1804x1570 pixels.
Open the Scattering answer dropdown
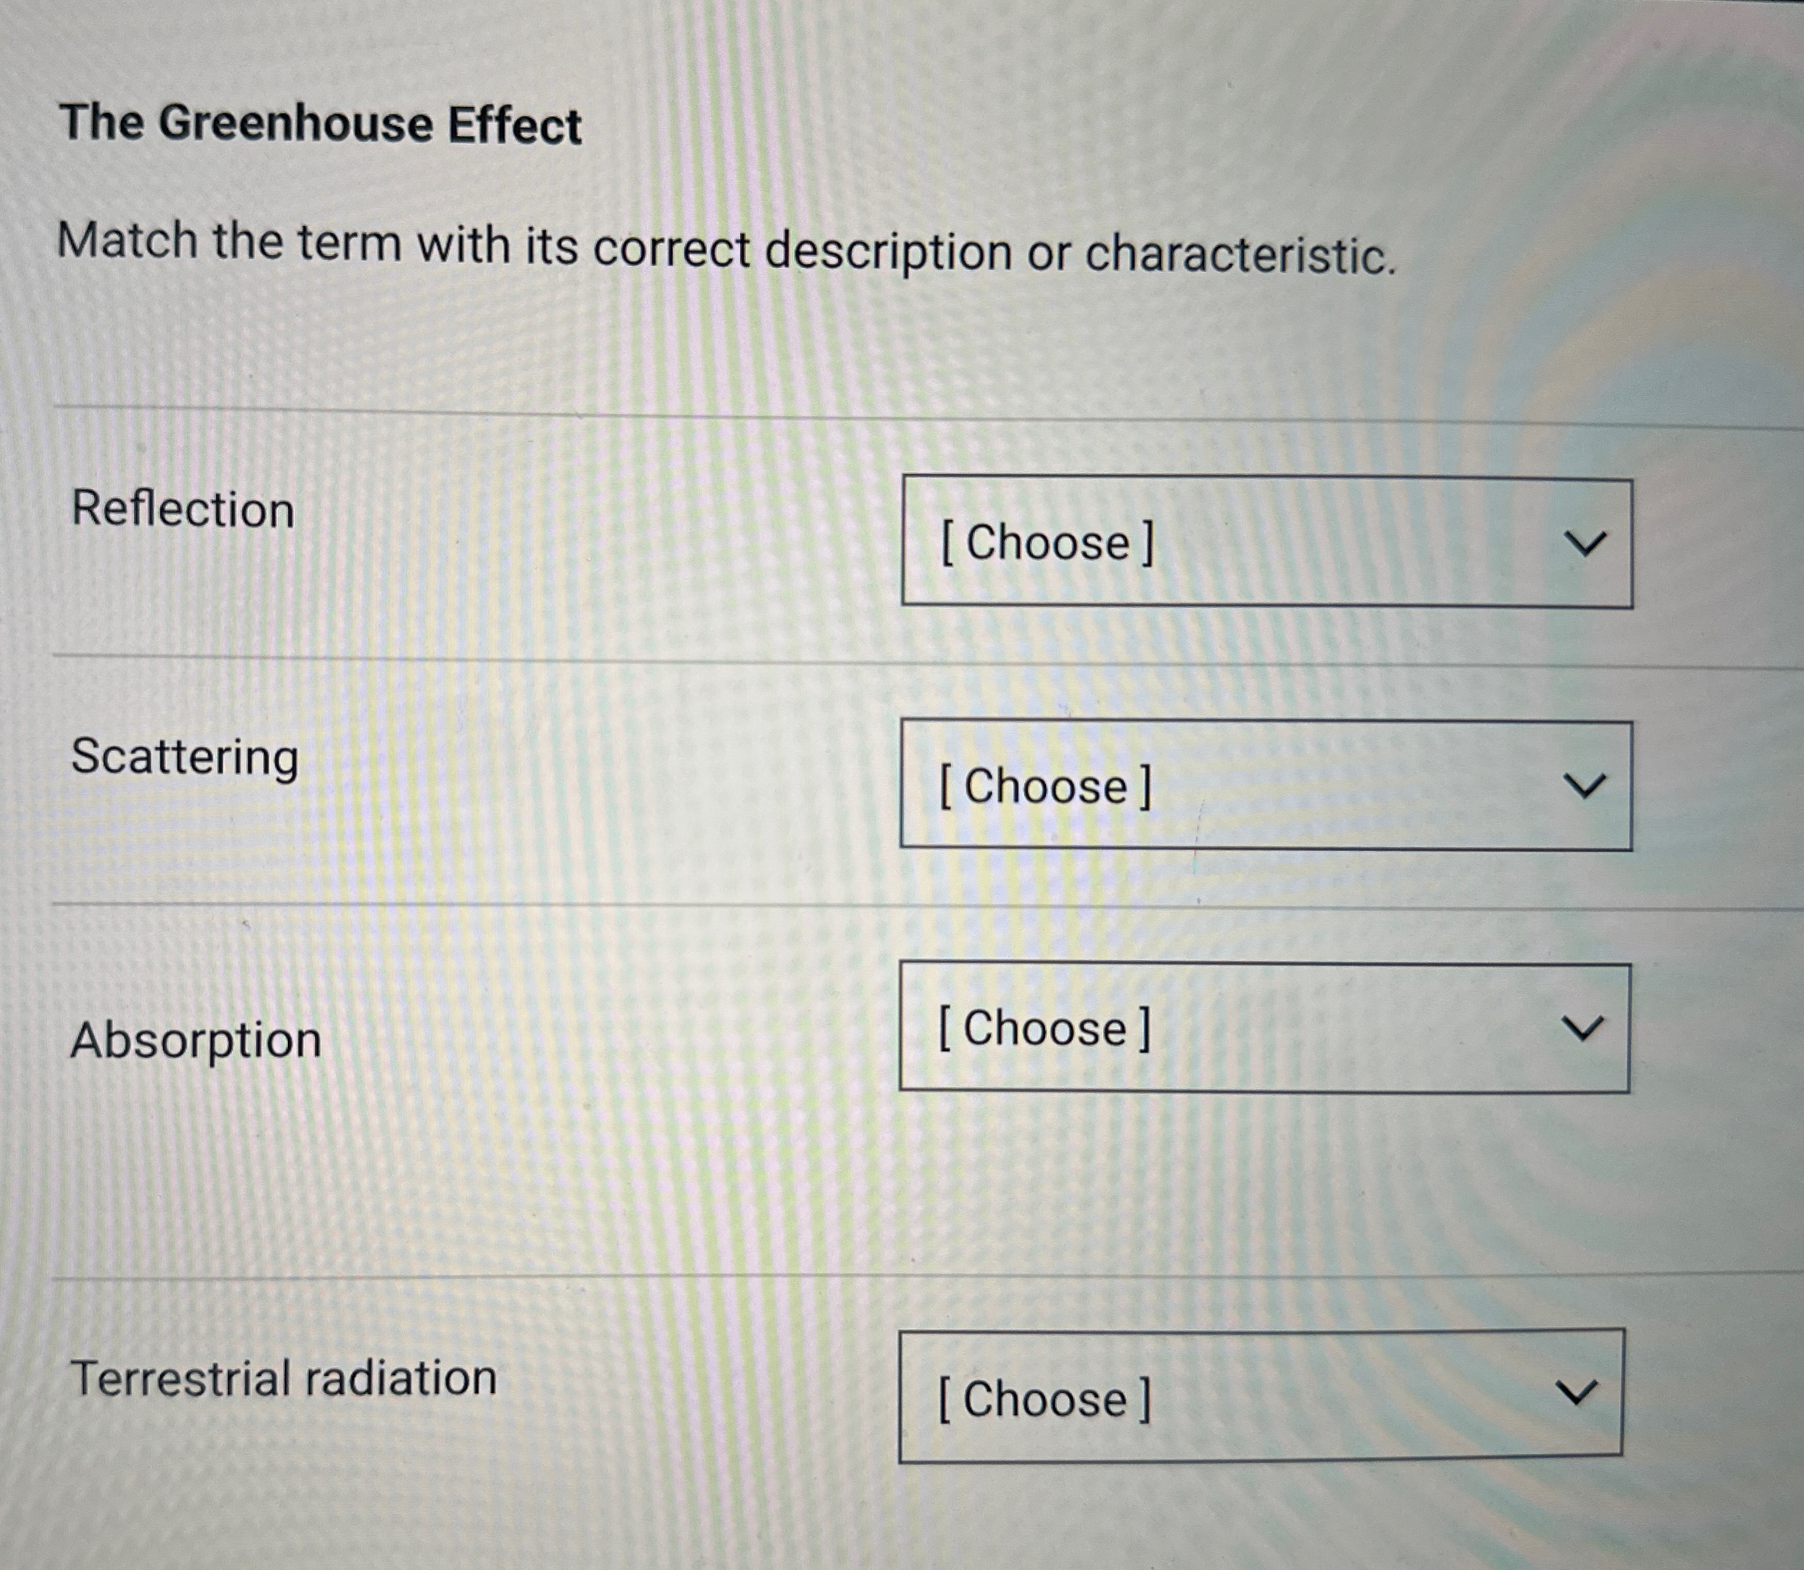pos(1266,785)
